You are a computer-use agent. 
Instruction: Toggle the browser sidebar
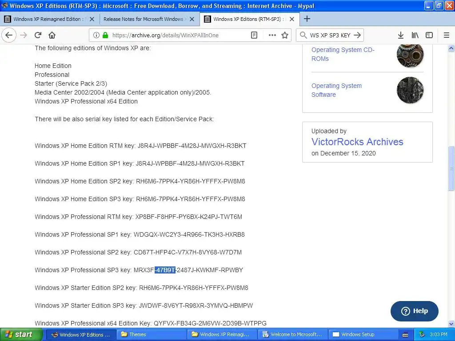[429, 35]
